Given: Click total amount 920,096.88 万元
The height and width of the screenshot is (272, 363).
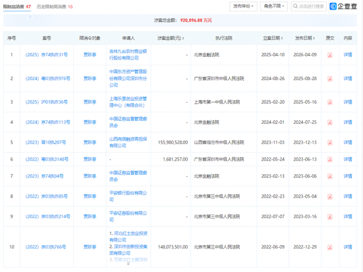Looking at the screenshot, I should pyautogui.click(x=196, y=20).
